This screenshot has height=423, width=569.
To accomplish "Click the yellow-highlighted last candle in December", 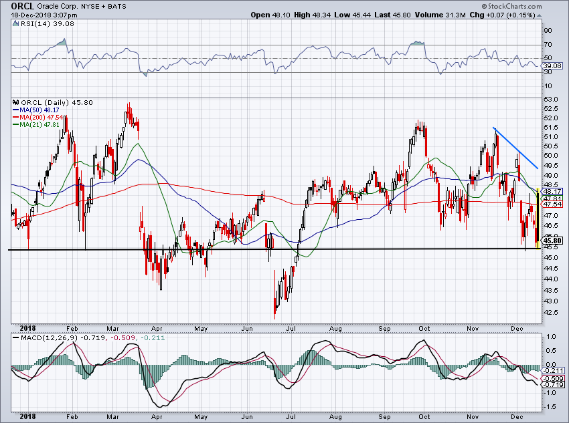I will (538, 219).
